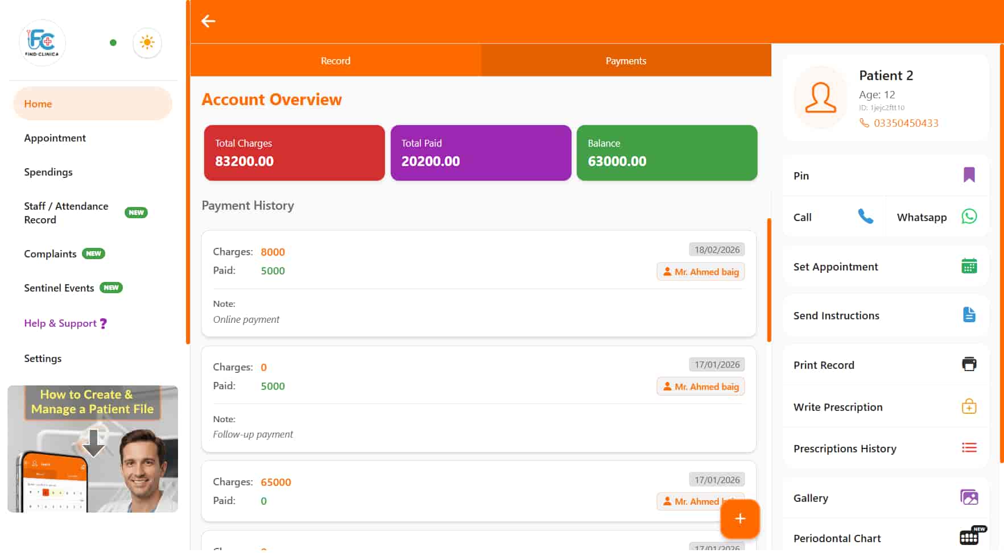Click the orange plus button to add payment
The image size is (1004, 553).
pyautogui.click(x=739, y=518)
